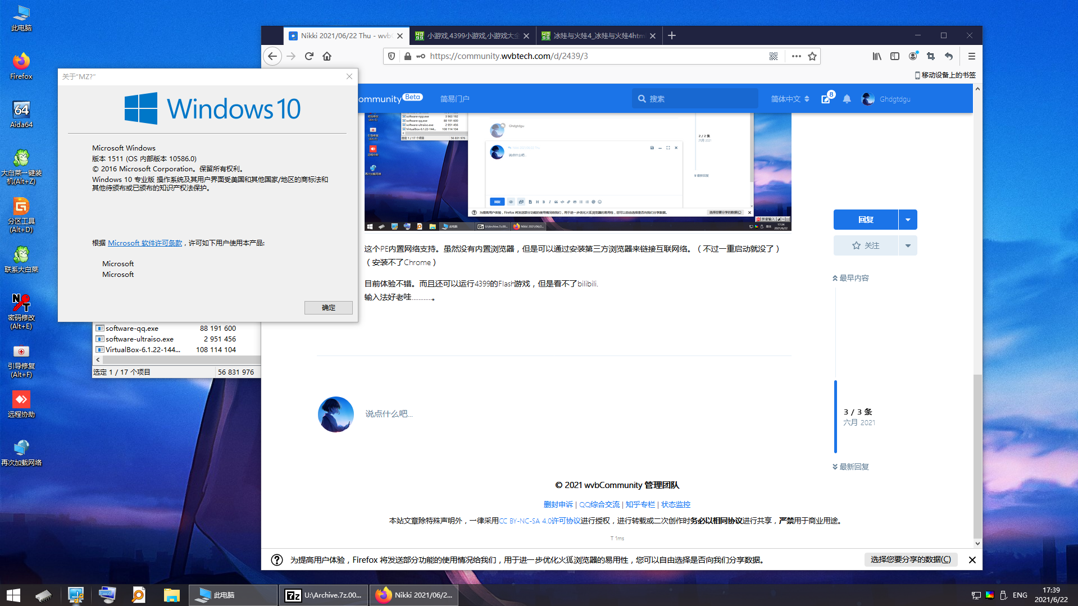Expand the 简体中文 language dropdown
1078x606 pixels.
pos(790,99)
